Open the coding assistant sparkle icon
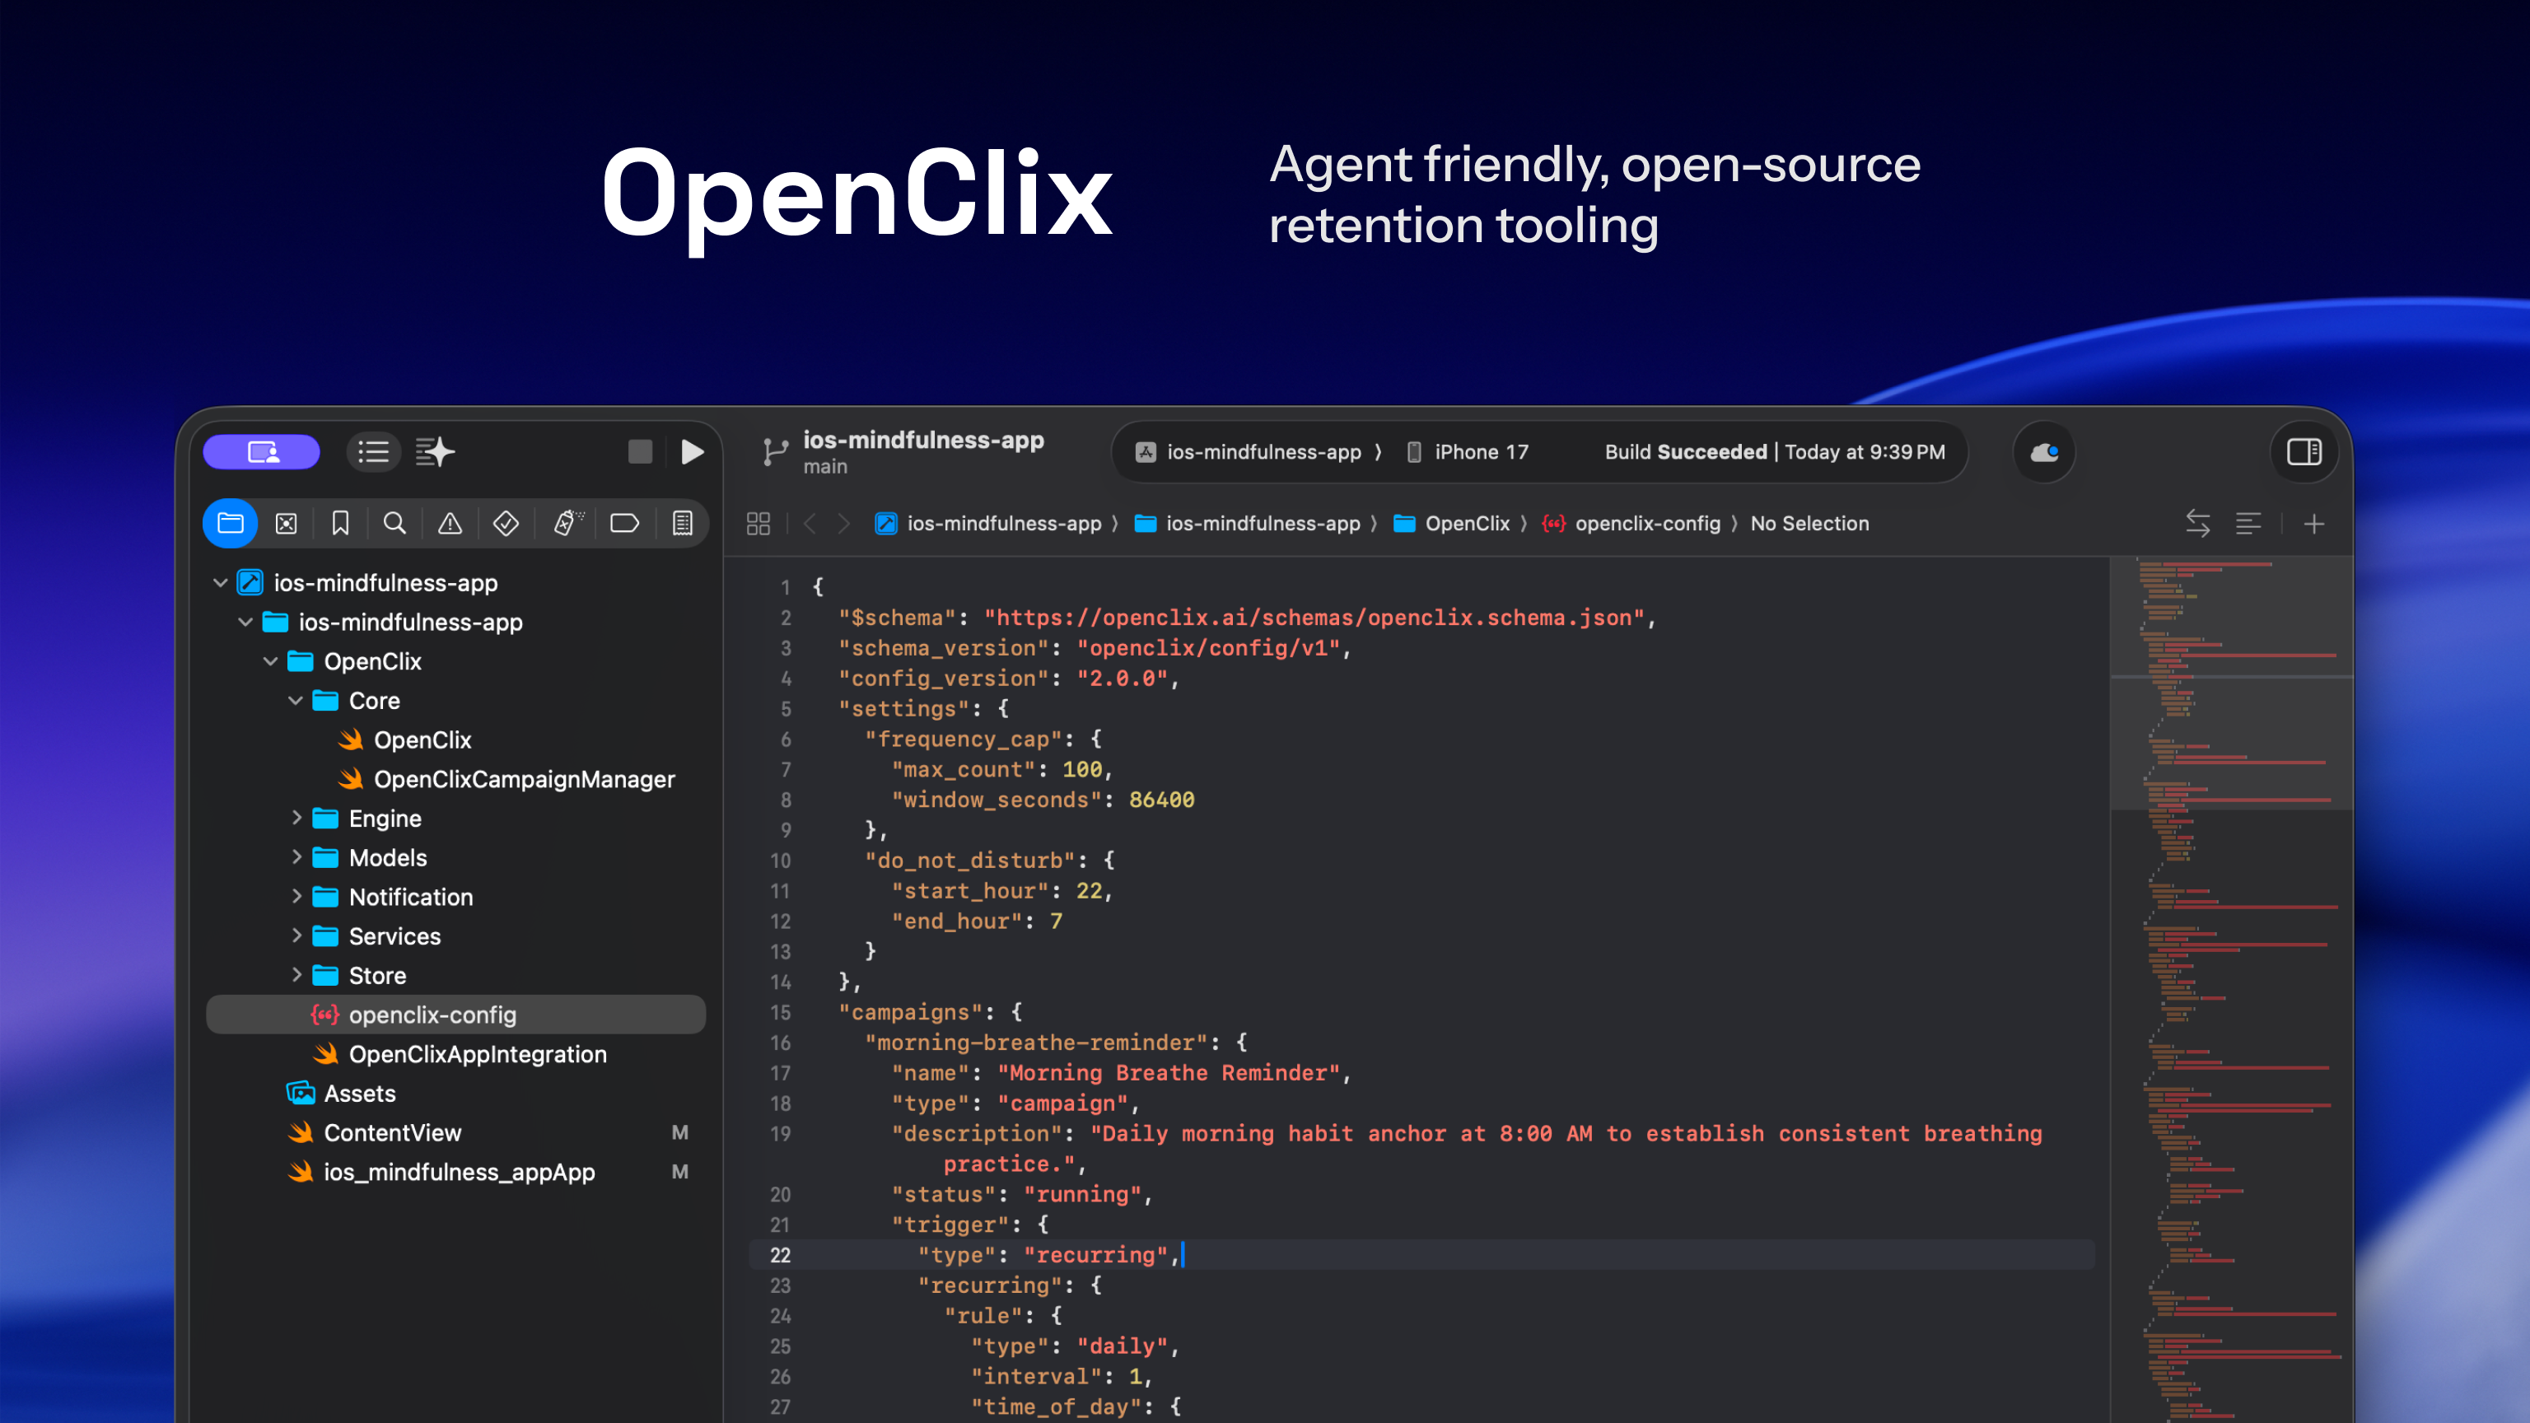 [434, 452]
